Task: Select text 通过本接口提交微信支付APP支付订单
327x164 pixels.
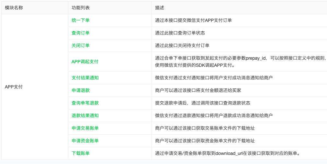Action: (x=193, y=20)
